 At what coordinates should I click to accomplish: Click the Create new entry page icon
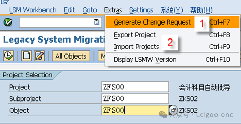coord(27,56)
